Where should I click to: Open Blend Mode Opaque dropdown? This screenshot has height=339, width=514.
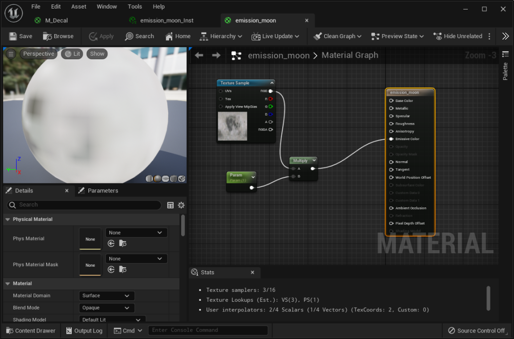[x=106, y=308]
